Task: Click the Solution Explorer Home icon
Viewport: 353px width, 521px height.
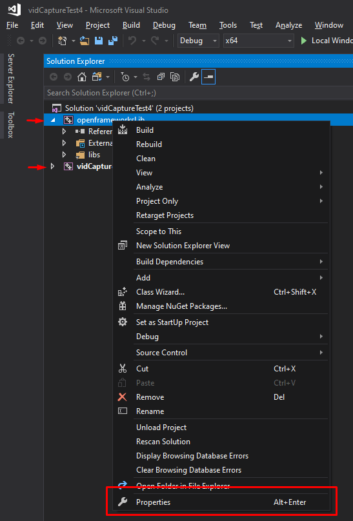Action: (82, 77)
